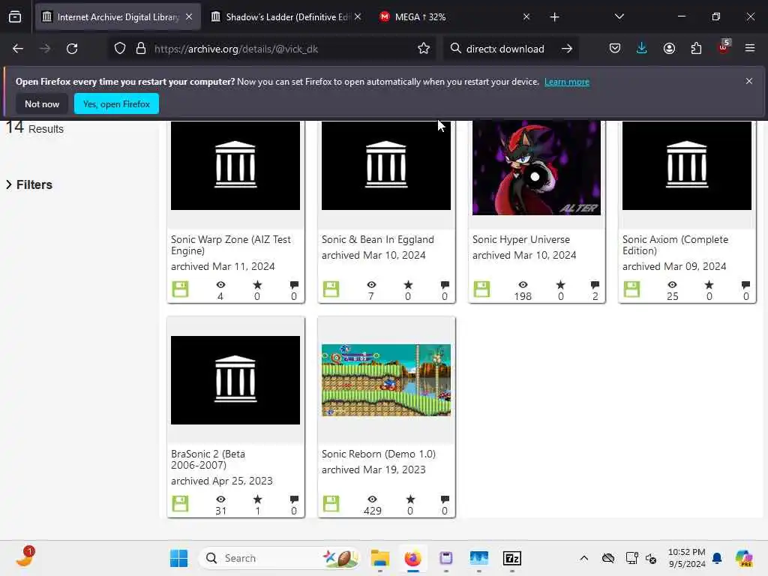Click the BraSonic 2 placeholder thumbnail
The width and height of the screenshot is (768, 576).
pos(235,380)
